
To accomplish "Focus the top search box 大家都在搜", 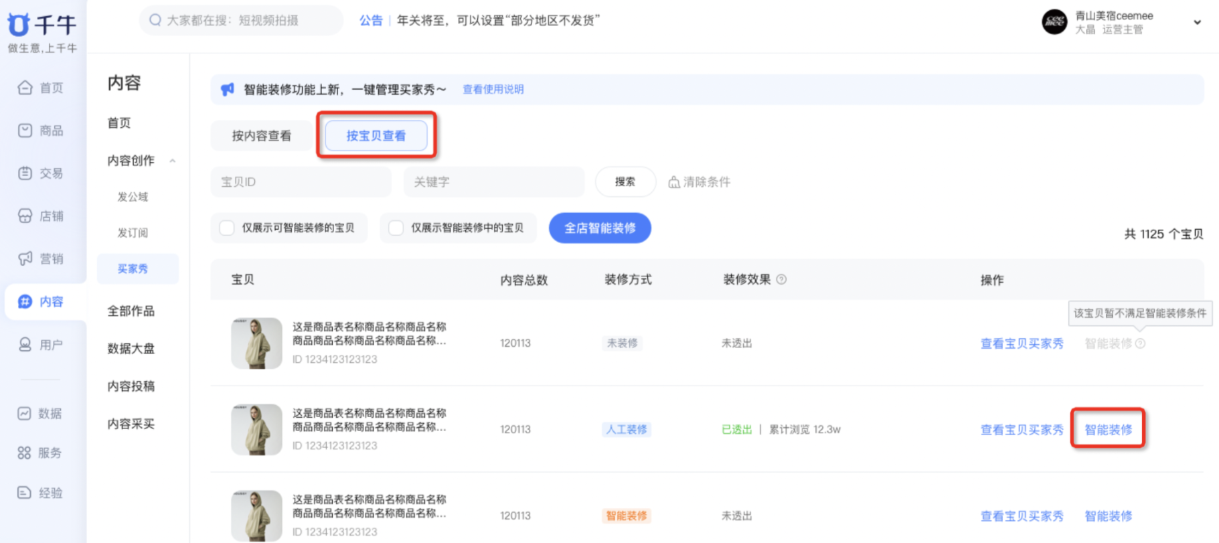I will pyautogui.click(x=241, y=20).
